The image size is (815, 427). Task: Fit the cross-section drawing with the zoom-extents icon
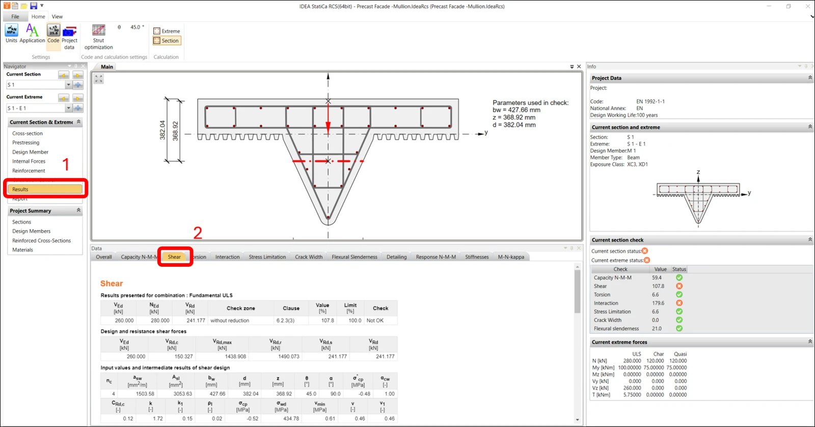point(99,79)
